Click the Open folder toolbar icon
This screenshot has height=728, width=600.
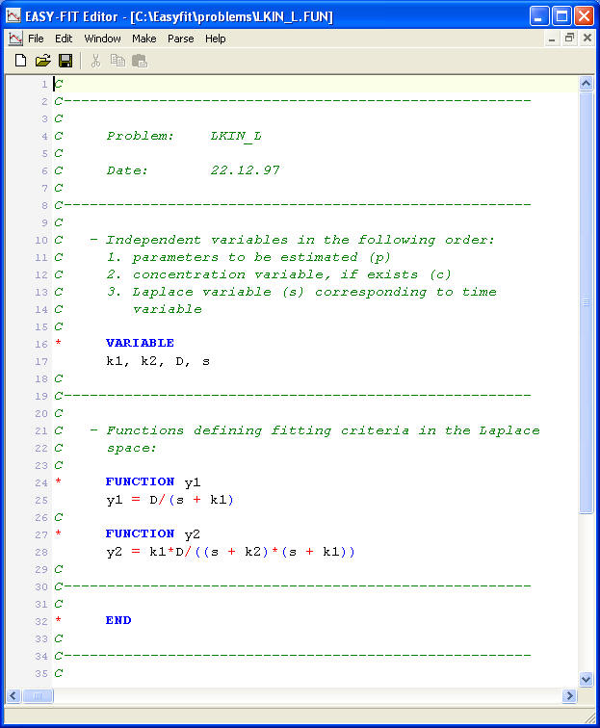pos(42,61)
